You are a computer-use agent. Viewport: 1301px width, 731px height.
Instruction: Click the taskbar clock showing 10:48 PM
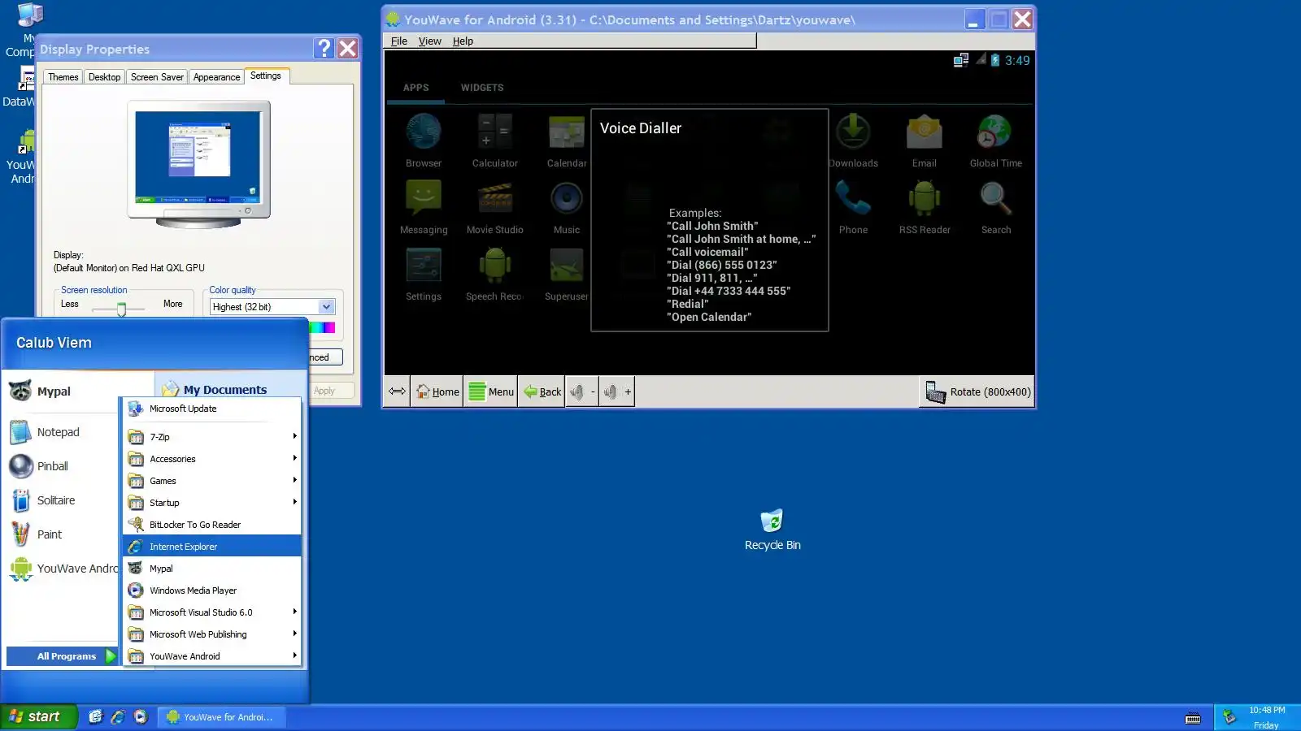coord(1267,710)
